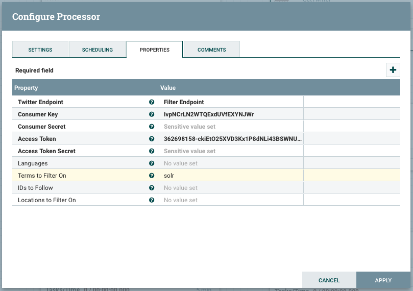413x291 pixels.
Task: Click the Terms to Filter On help icon
Action: click(x=152, y=176)
